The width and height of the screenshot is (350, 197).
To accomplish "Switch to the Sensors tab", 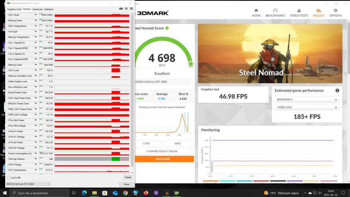I will click(27, 9).
